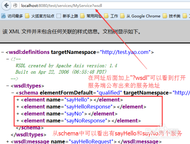
Task: Expand the sayHelloResponse element node
Action: (18, 107)
